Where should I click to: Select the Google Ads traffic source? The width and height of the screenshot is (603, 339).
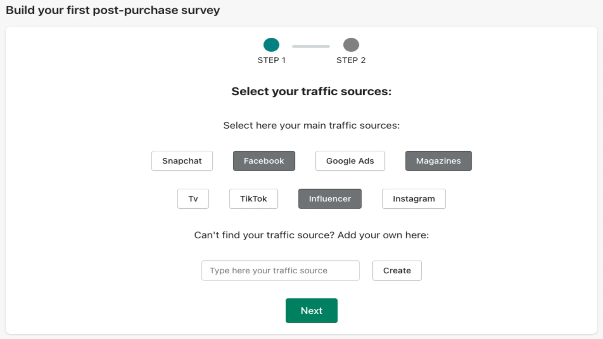(350, 161)
